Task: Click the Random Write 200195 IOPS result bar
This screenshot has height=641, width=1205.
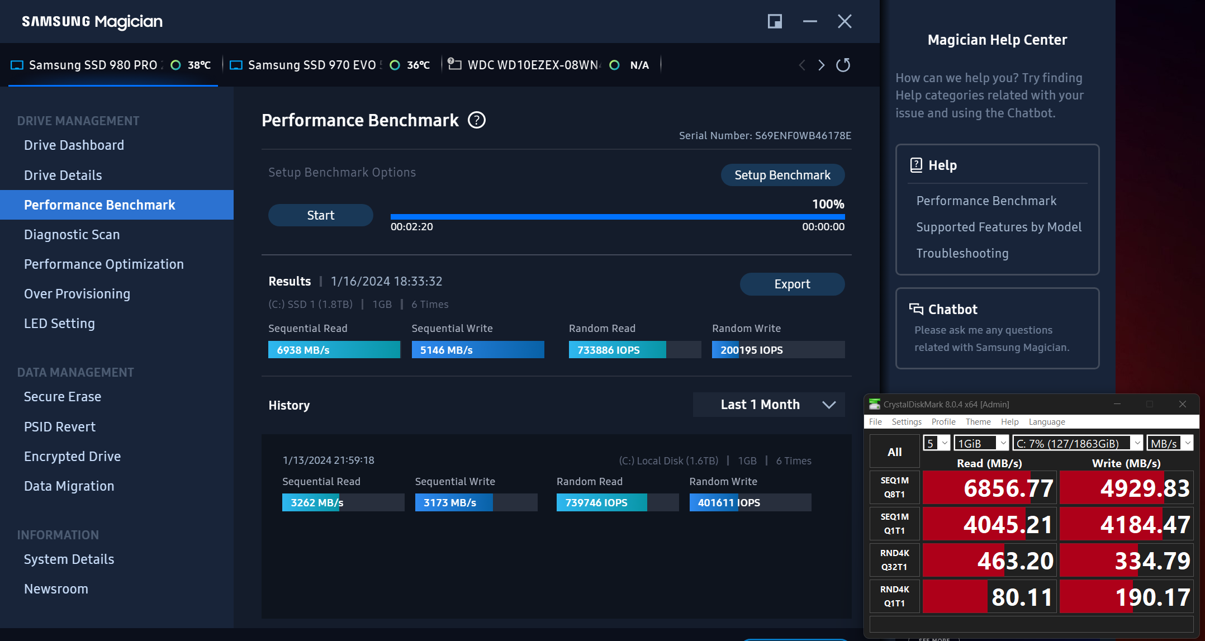Action: pyautogui.click(x=778, y=350)
